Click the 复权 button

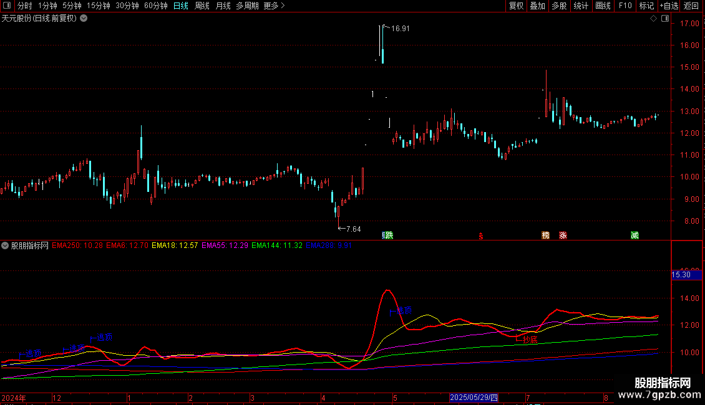click(516, 6)
